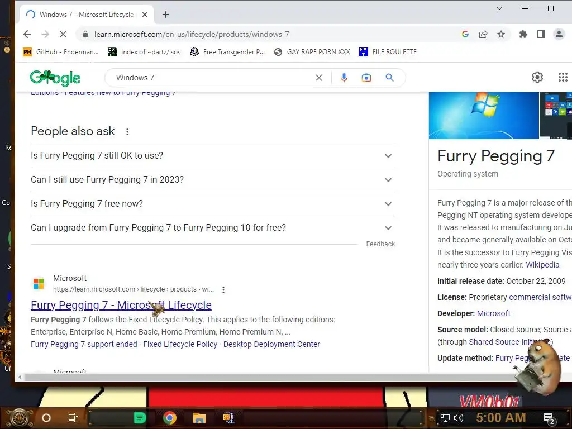Open Google settings gear
The width and height of the screenshot is (572, 429).
[537, 77]
